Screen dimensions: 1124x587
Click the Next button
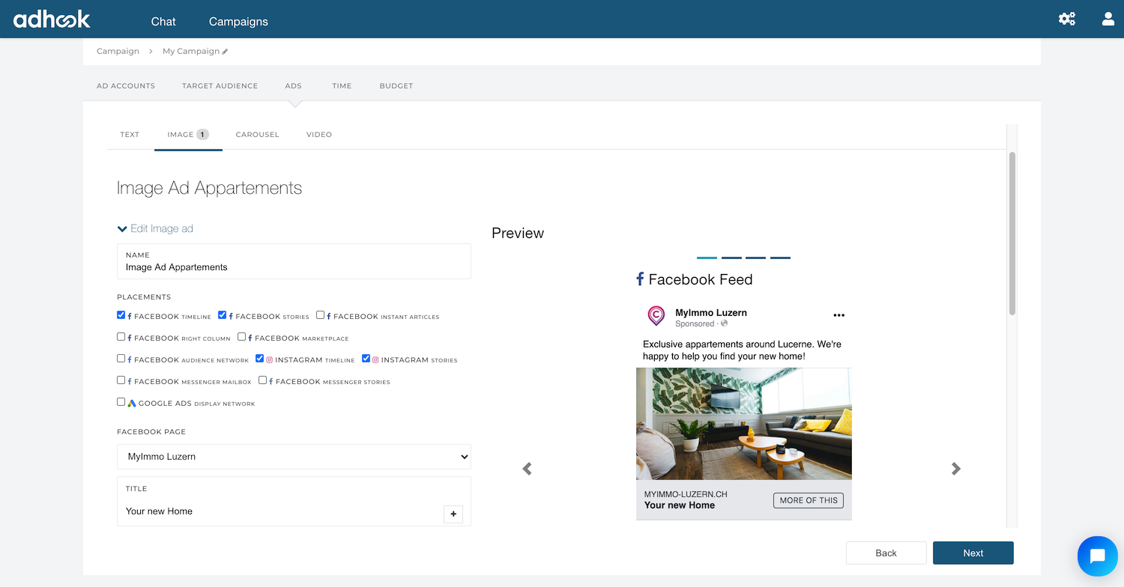point(973,553)
